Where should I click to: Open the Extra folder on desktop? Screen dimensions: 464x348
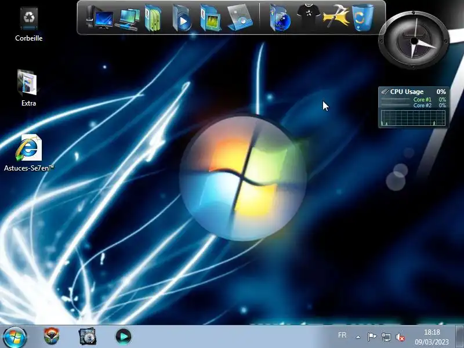pos(28,88)
